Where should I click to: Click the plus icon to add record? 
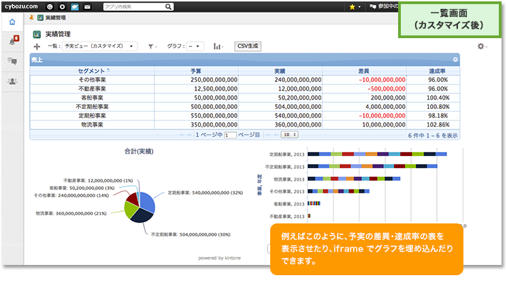(37, 46)
